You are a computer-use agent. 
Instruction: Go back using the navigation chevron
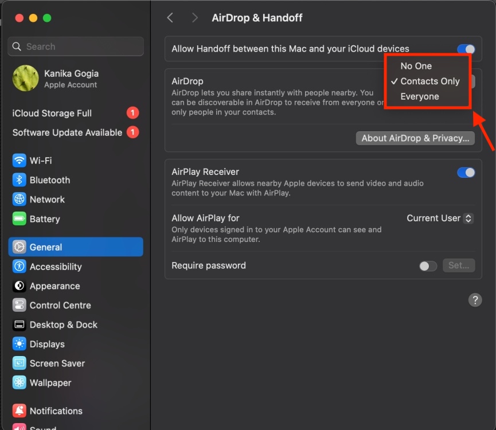170,18
